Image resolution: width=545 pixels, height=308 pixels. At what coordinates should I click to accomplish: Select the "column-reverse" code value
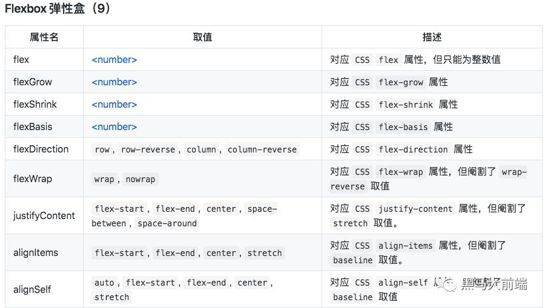[x=262, y=149]
